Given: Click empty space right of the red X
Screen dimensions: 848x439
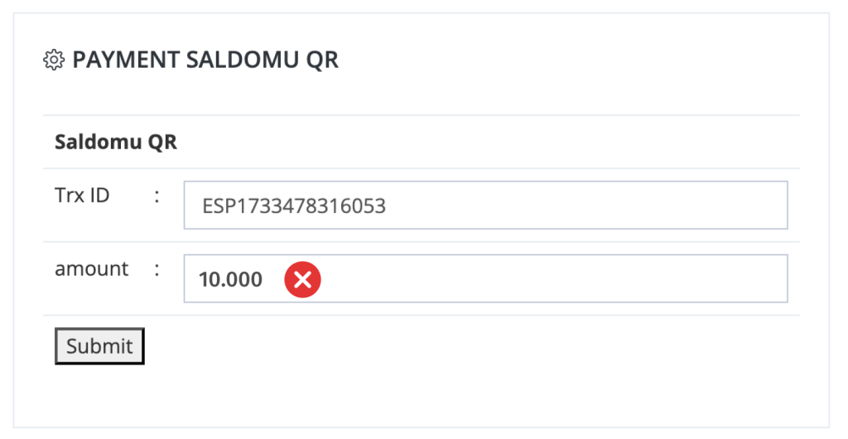Looking at the screenshot, I should [552, 279].
